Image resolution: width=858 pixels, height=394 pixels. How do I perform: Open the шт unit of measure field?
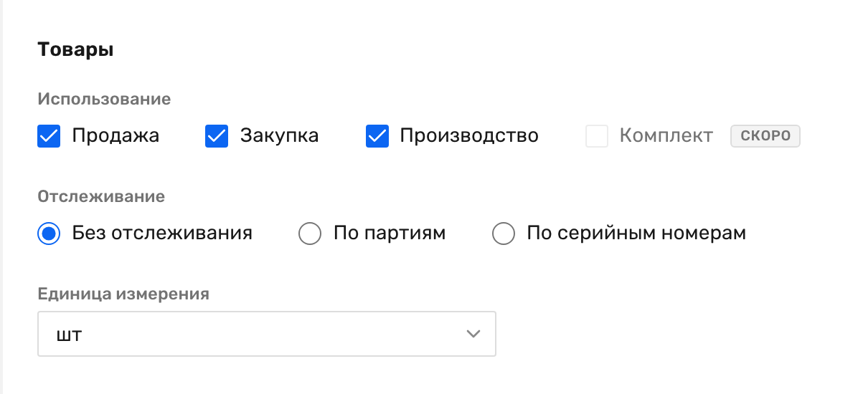[266, 334]
